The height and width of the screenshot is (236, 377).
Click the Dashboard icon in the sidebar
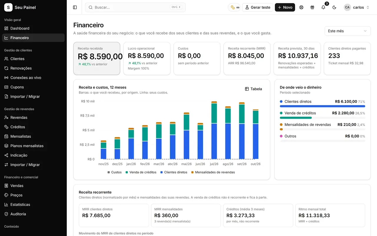click(6, 28)
